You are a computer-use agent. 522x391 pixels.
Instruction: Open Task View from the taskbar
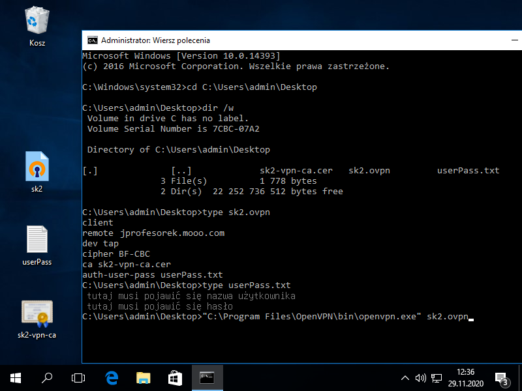(78, 377)
